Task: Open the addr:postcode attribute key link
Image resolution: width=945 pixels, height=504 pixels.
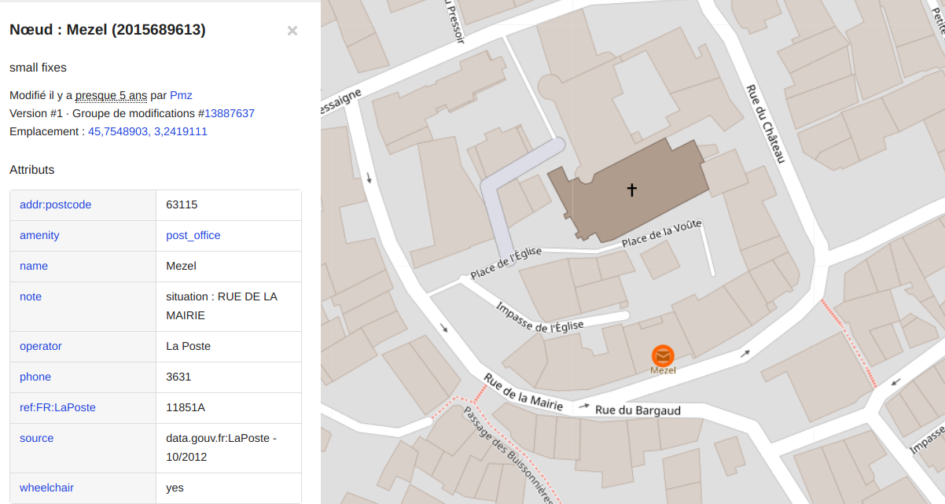Action: [x=55, y=204]
